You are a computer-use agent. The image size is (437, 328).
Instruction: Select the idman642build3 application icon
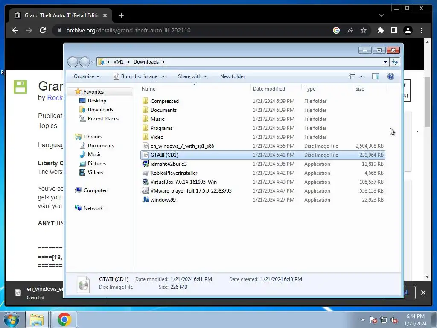[145, 164]
